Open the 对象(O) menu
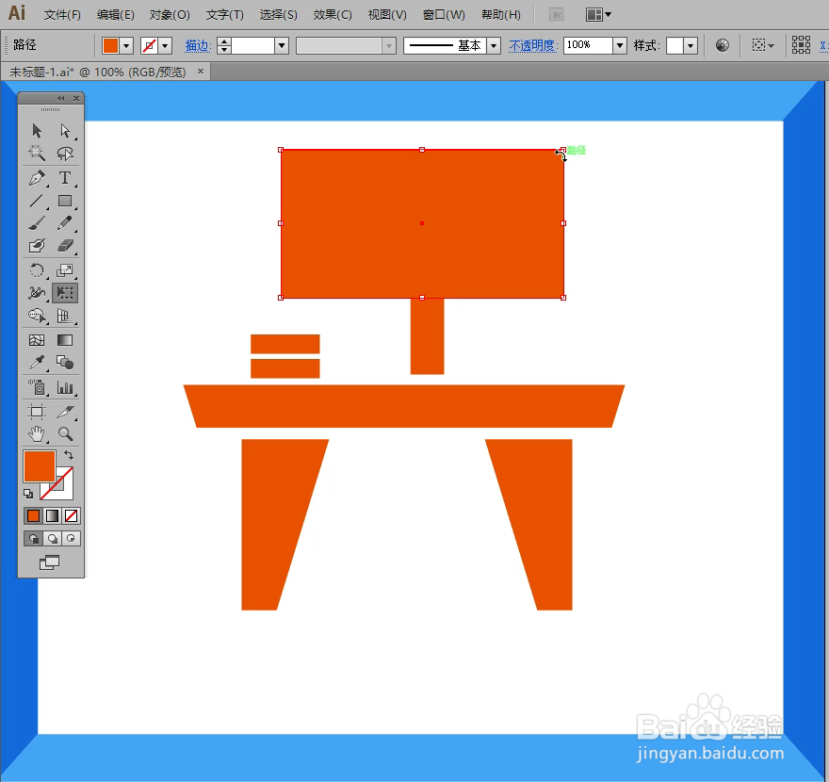Viewport: 829px width, 782px height. (170, 15)
